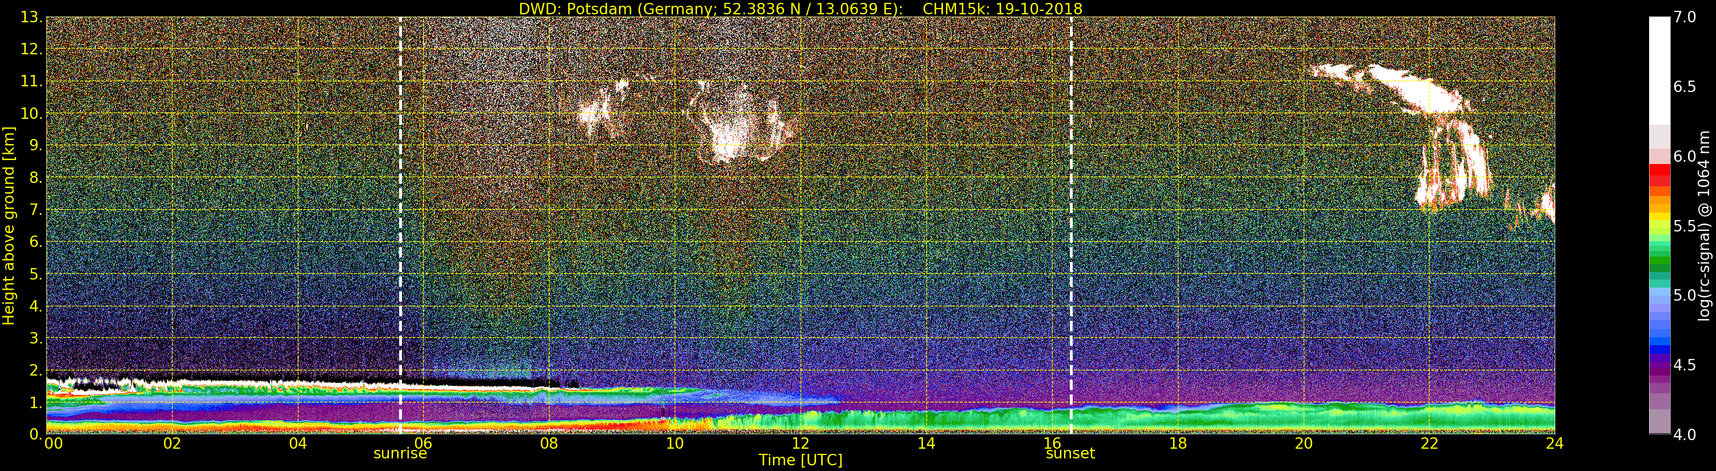Click the red band on the colorbar
The image size is (1716, 471).
click(1659, 174)
